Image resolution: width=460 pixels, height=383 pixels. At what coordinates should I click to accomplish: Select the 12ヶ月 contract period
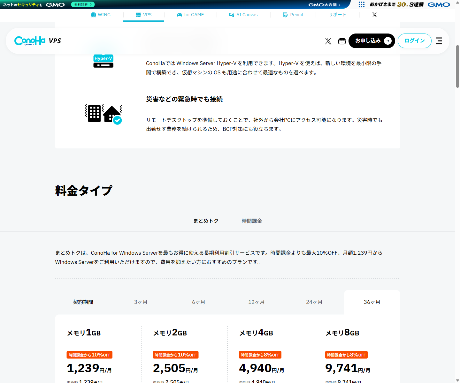pyautogui.click(x=257, y=302)
